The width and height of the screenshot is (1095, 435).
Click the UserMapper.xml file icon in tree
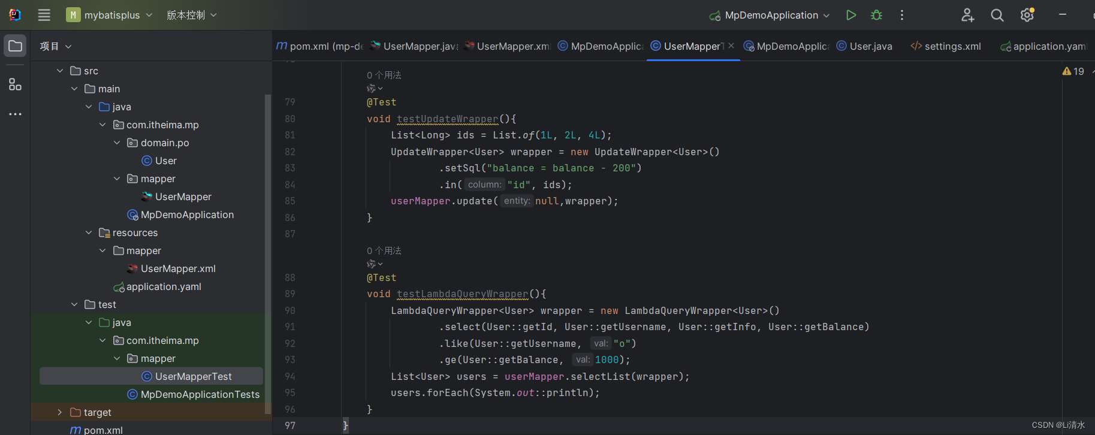132,268
